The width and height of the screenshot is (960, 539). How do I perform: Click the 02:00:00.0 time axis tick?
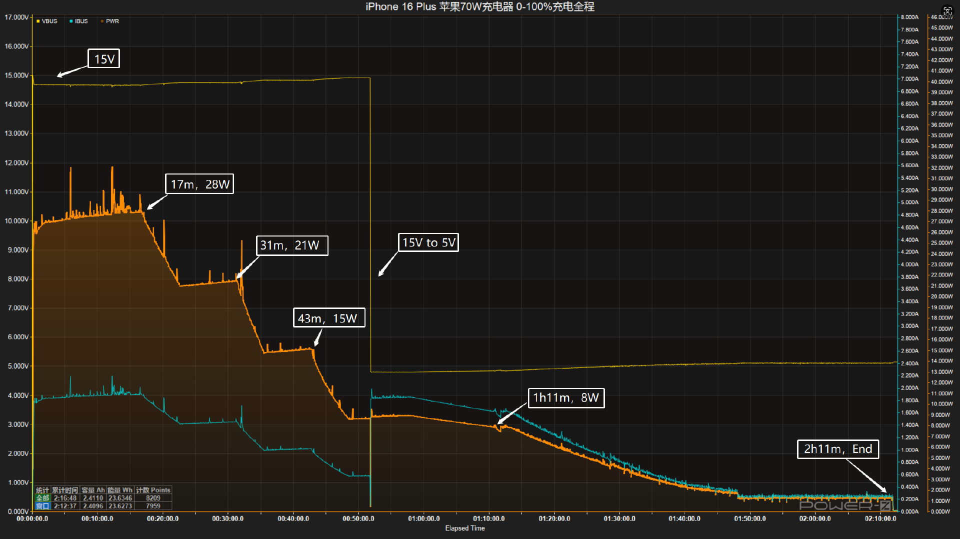pos(815,518)
